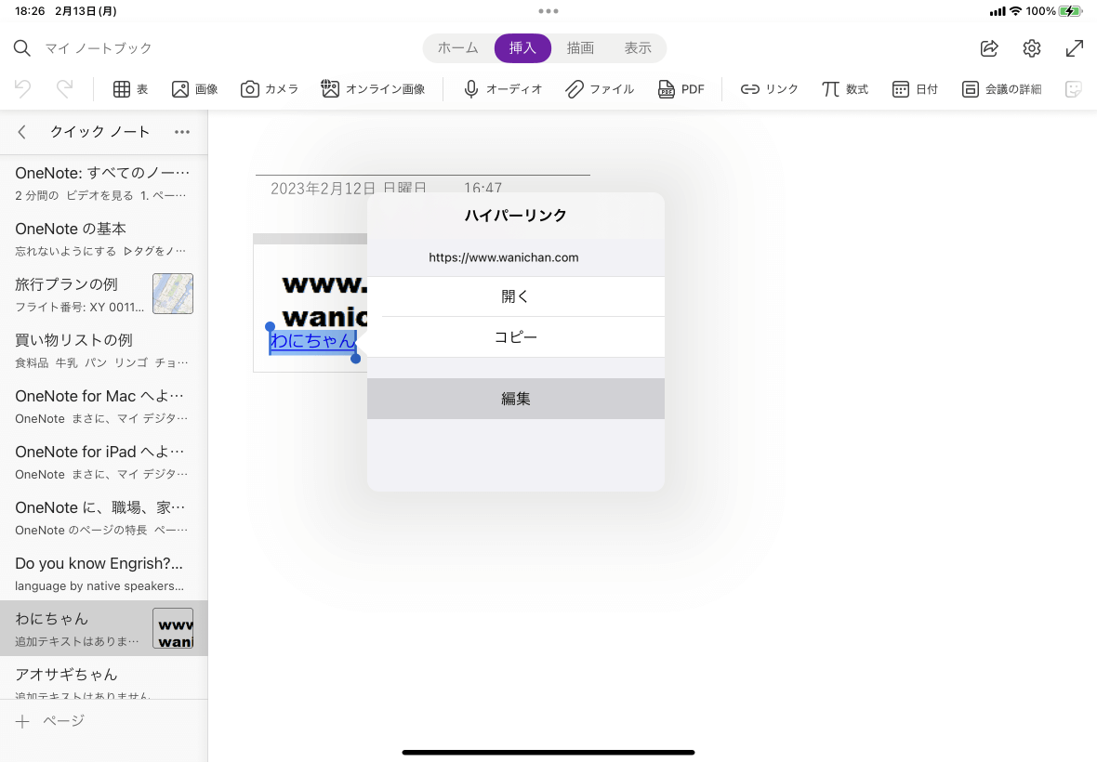The width and height of the screenshot is (1097, 762).
Task: Click the https://www.wanichan.com URL text
Action: pos(504,257)
